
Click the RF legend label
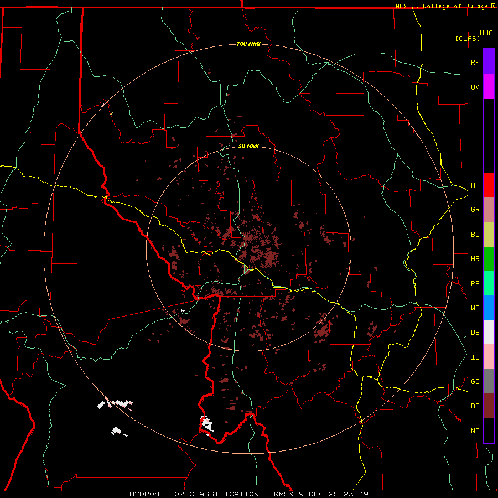coord(475,62)
